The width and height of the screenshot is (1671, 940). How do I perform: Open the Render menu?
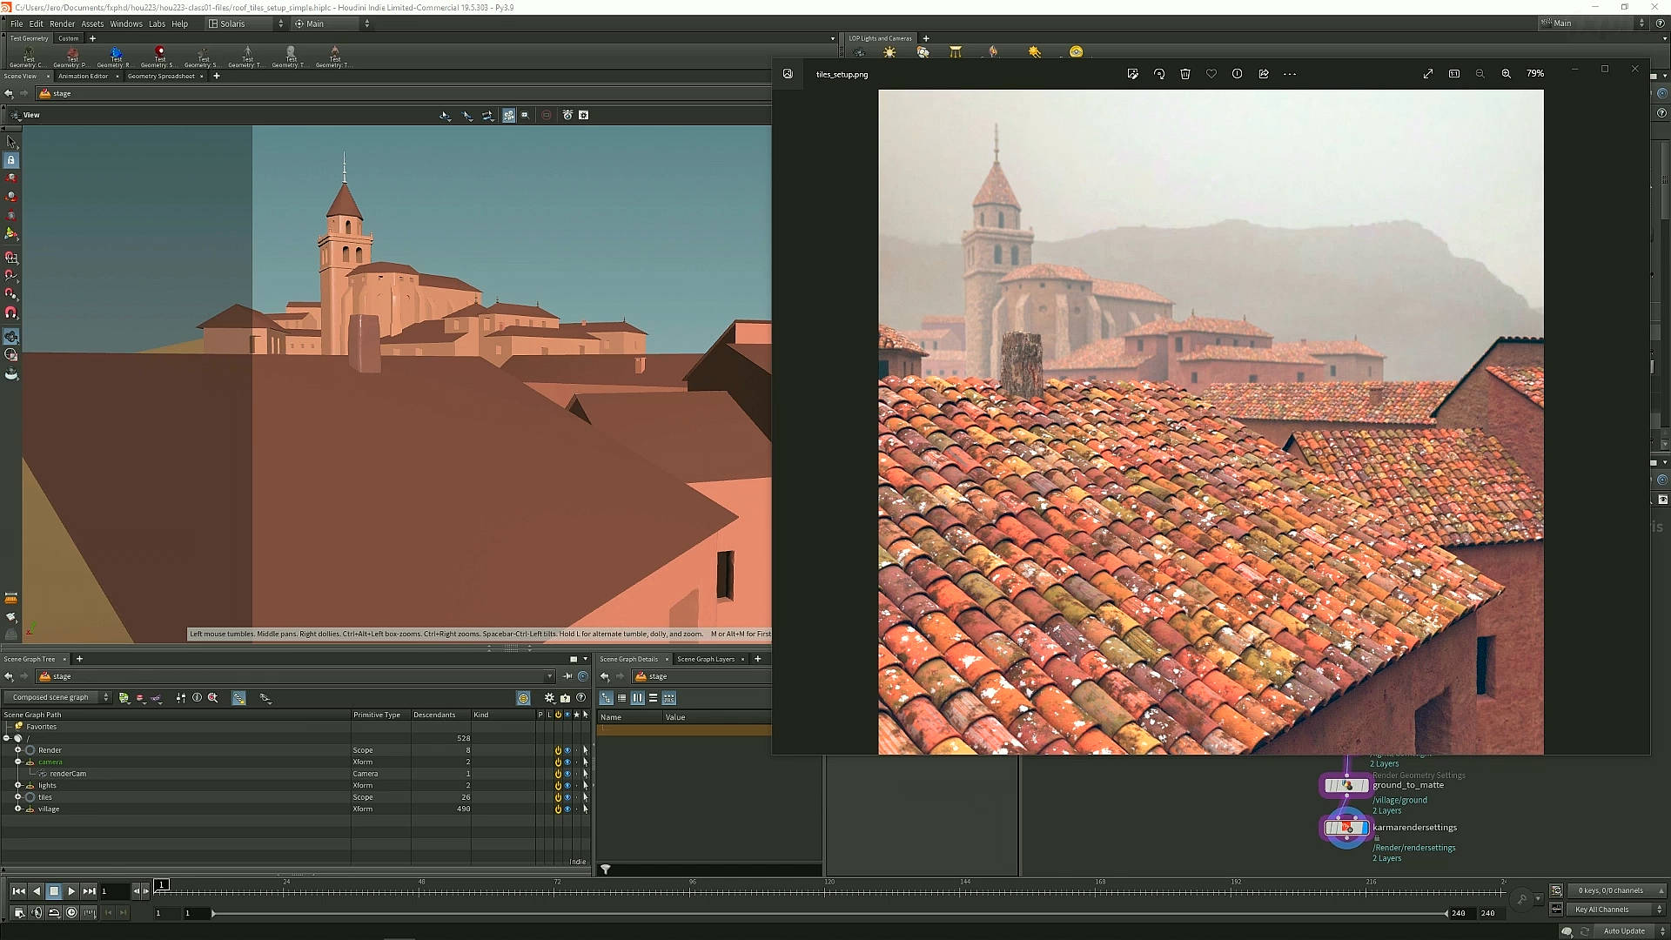tap(62, 23)
